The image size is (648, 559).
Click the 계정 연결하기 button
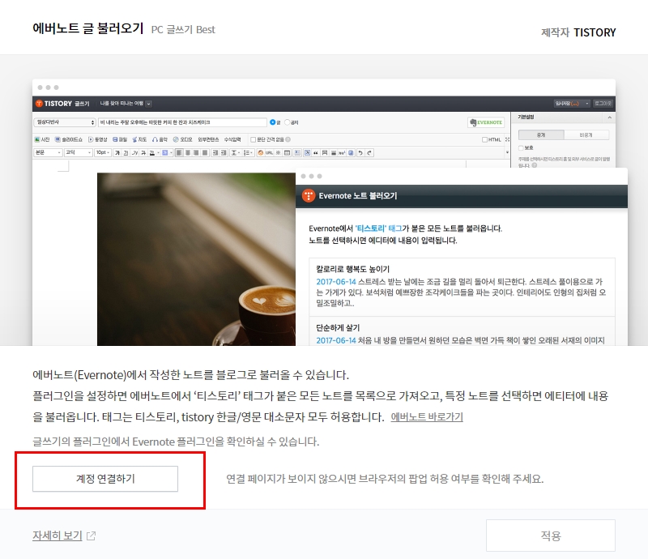coord(105,479)
